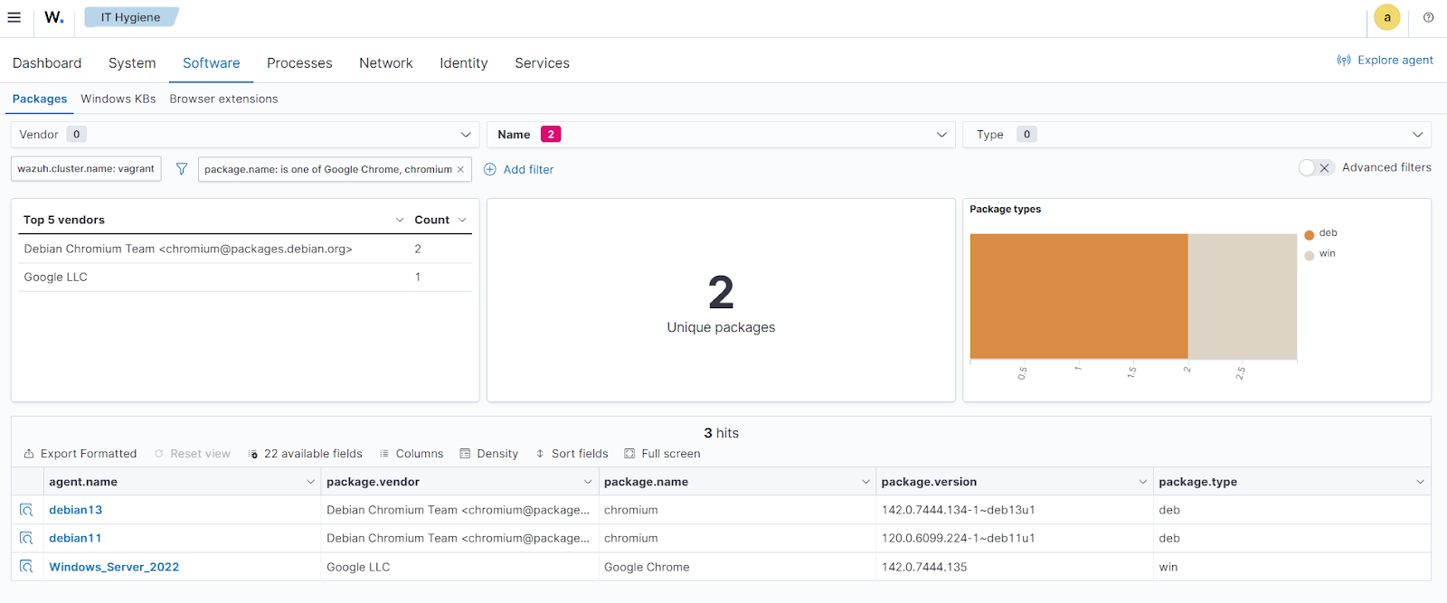
Task: Inspect the debian11 row document details icon
Action: click(26, 538)
